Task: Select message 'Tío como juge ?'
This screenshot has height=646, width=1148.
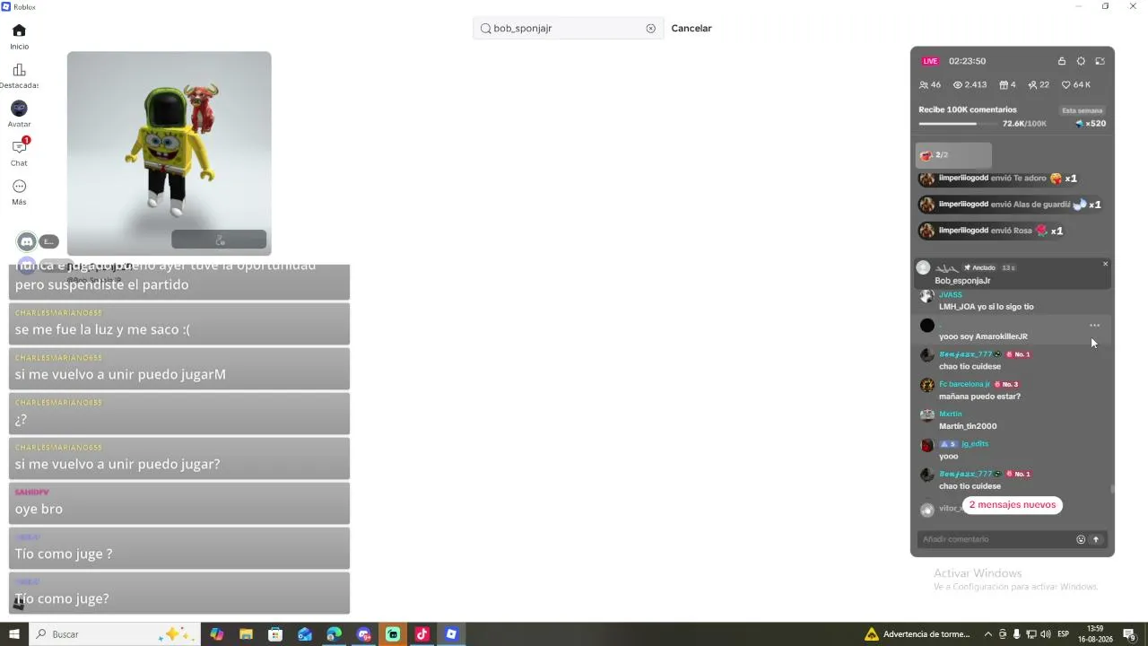Action: [x=179, y=548]
